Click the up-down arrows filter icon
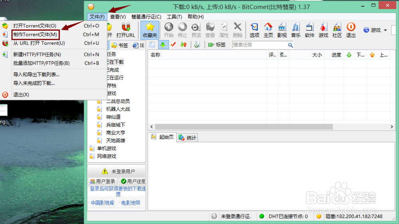The image size is (399, 224). [184, 45]
